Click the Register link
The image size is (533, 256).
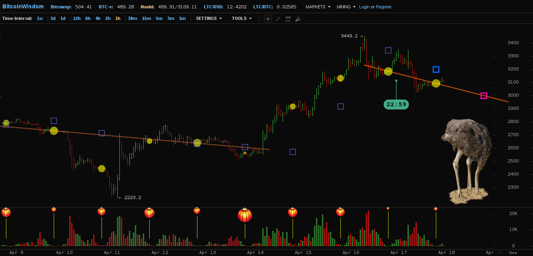[384, 7]
